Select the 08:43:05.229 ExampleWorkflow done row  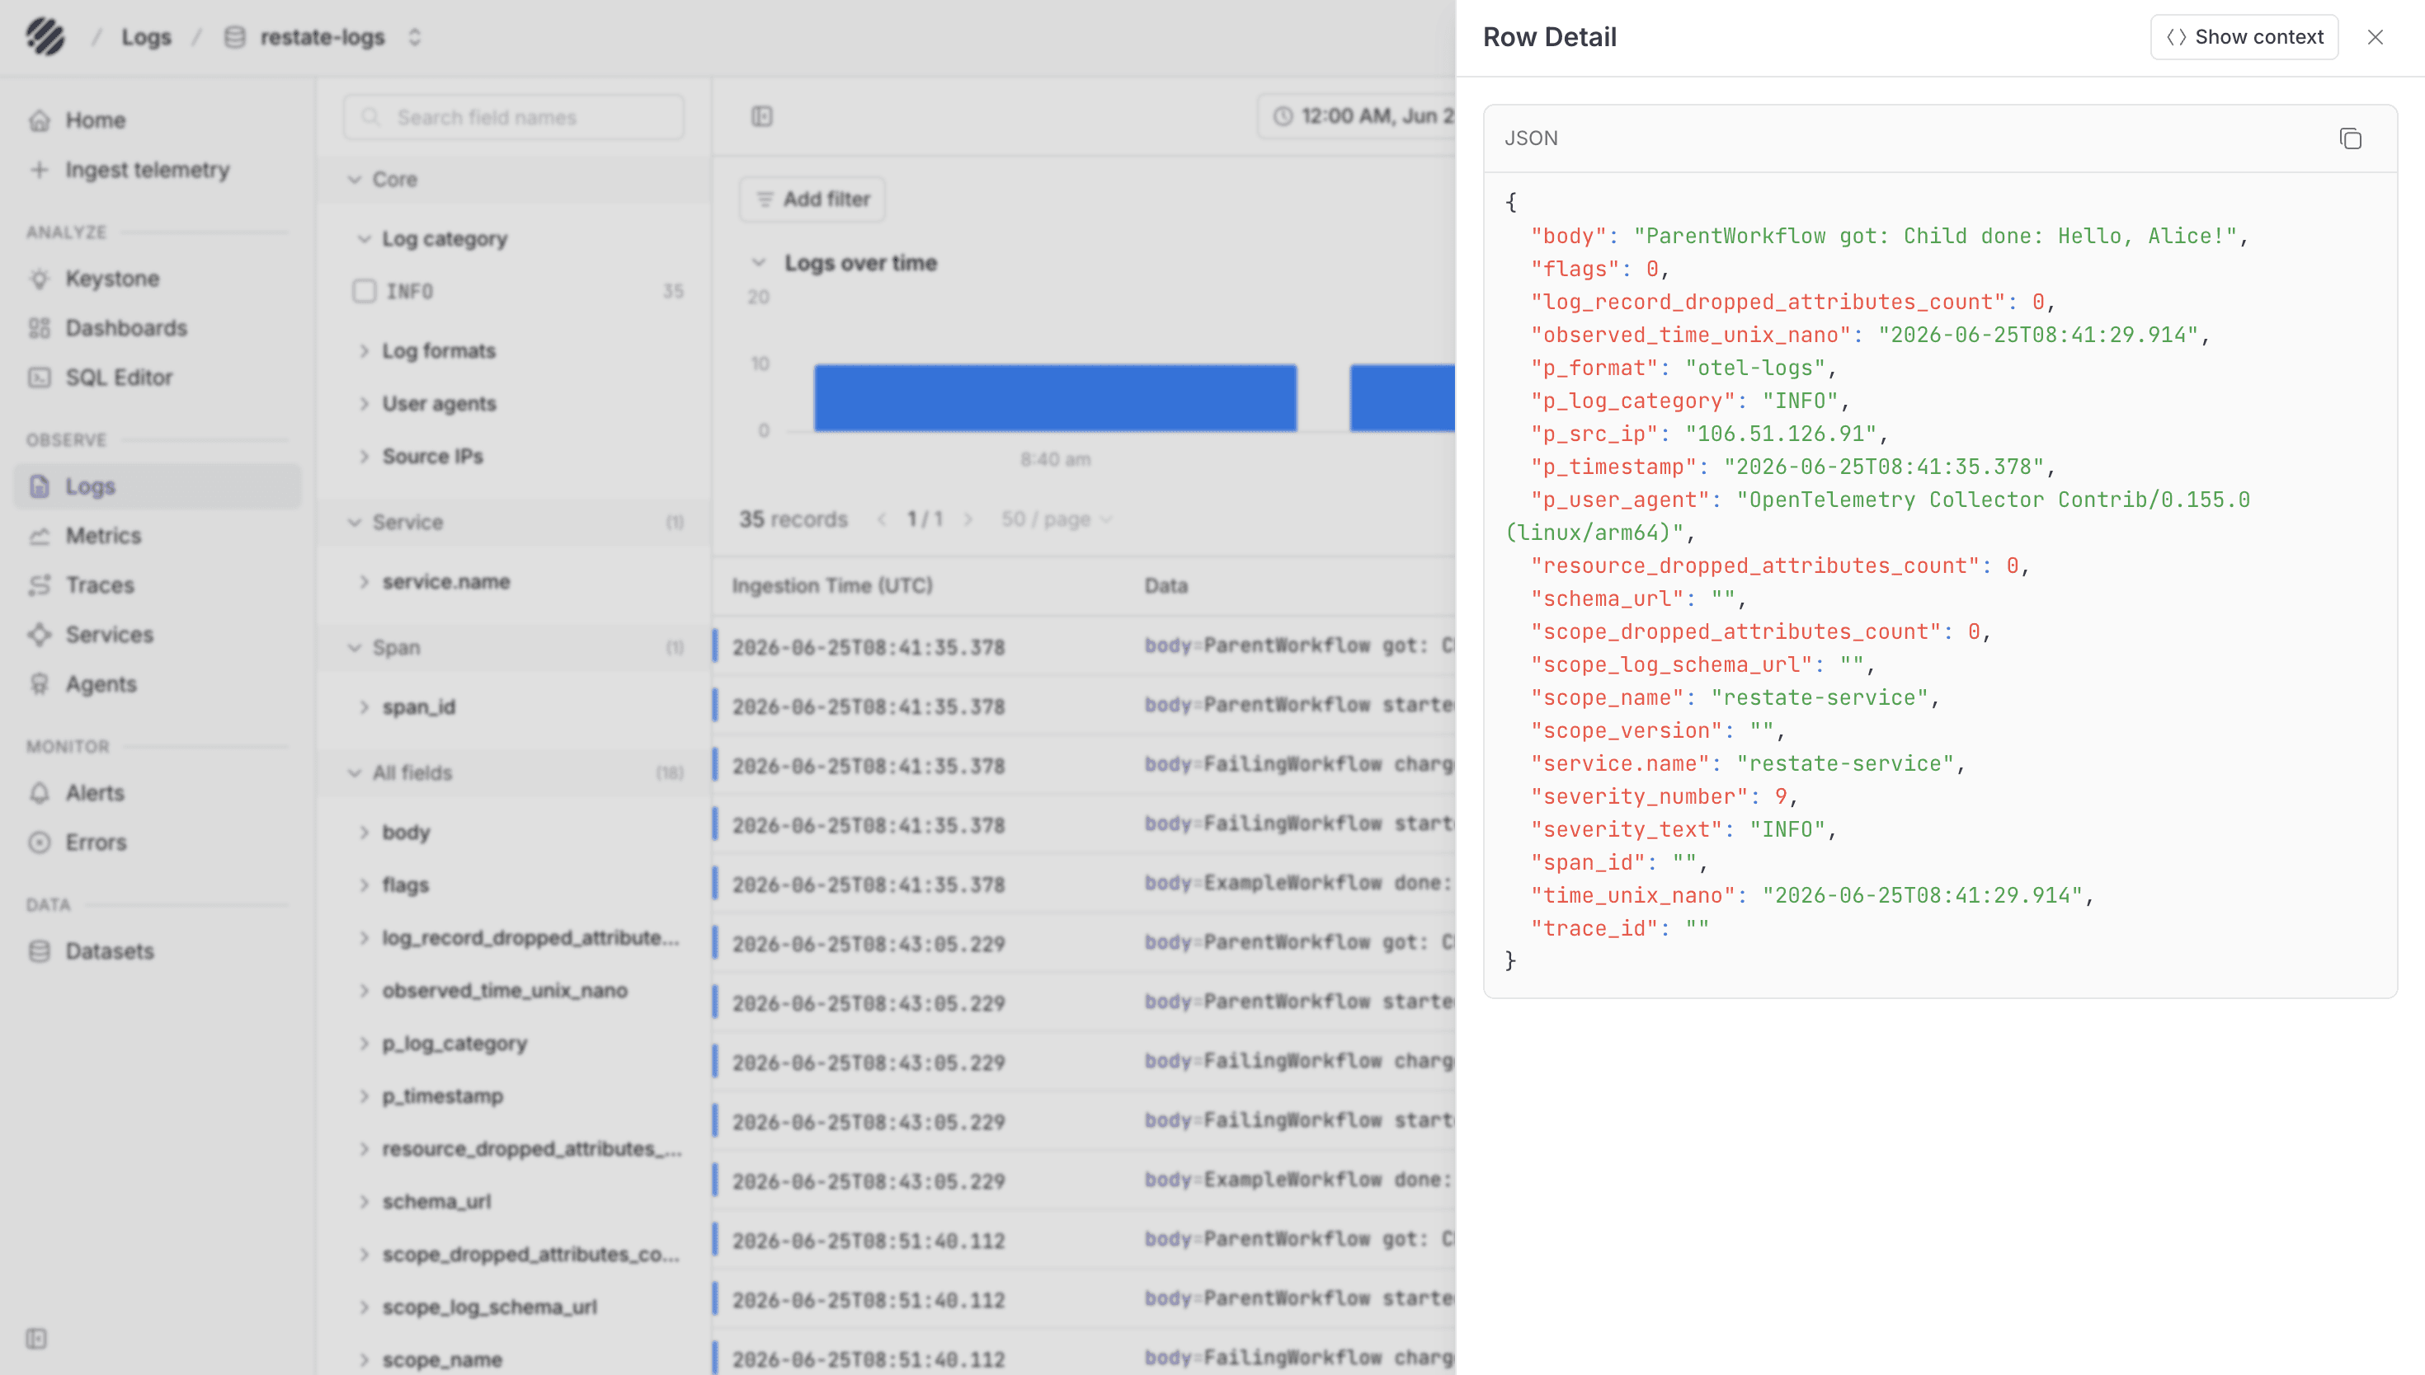point(1085,1180)
